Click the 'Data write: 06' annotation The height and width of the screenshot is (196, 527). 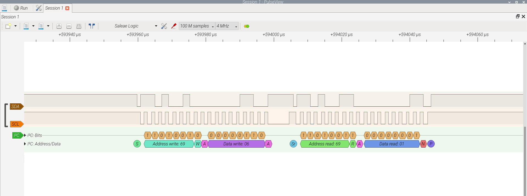(236, 144)
